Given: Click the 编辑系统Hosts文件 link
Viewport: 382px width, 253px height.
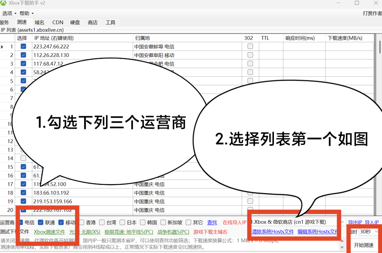Looking at the screenshot, I should tap(318, 232).
